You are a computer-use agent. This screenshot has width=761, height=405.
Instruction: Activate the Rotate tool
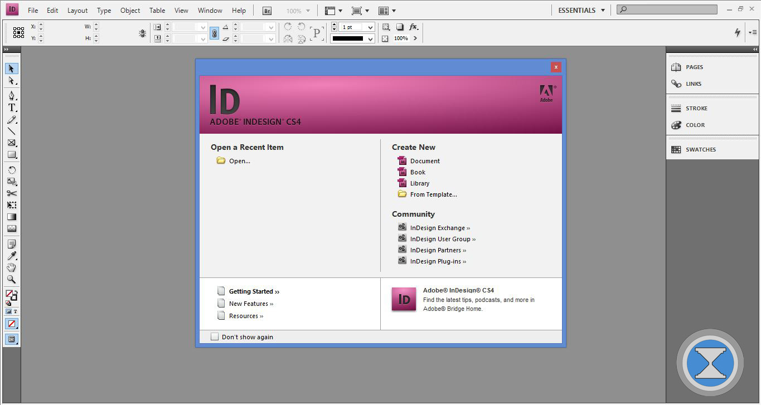coord(12,170)
